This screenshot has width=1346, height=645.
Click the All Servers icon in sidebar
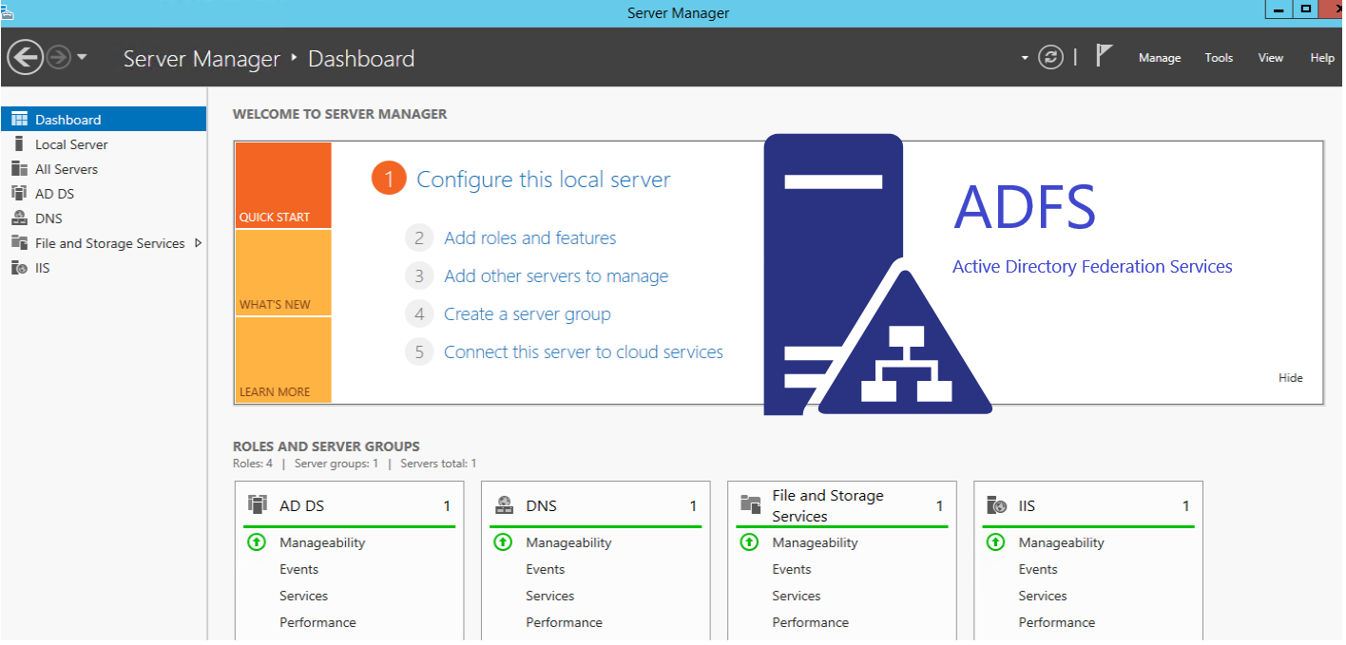click(x=19, y=169)
